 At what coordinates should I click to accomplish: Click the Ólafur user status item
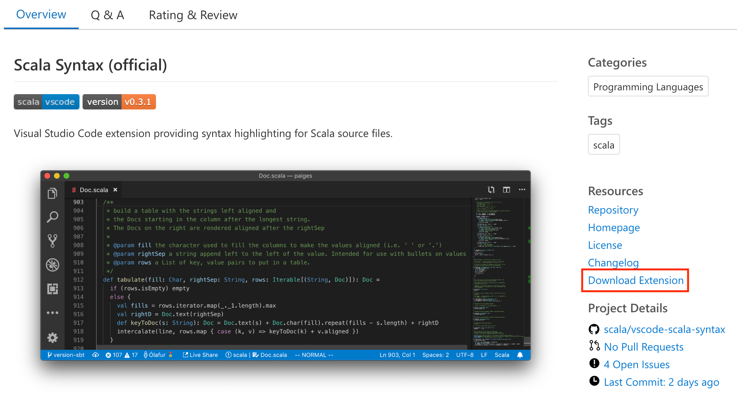pyautogui.click(x=158, y=355)
